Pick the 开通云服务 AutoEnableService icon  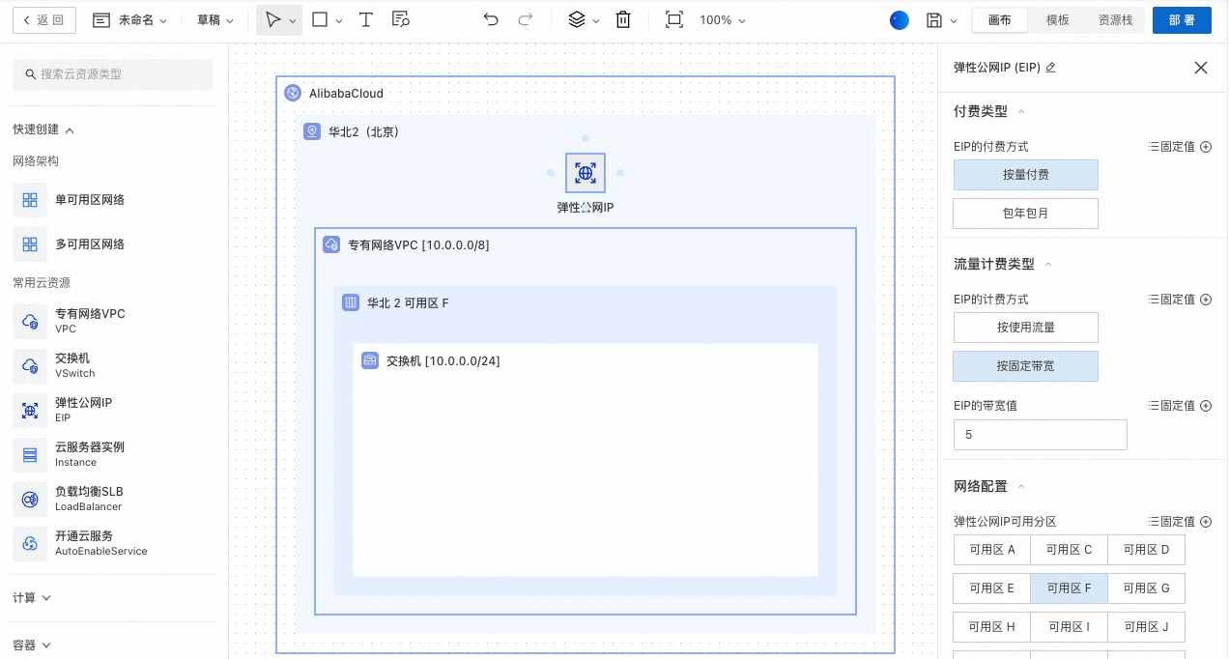(x=30, y=543)
